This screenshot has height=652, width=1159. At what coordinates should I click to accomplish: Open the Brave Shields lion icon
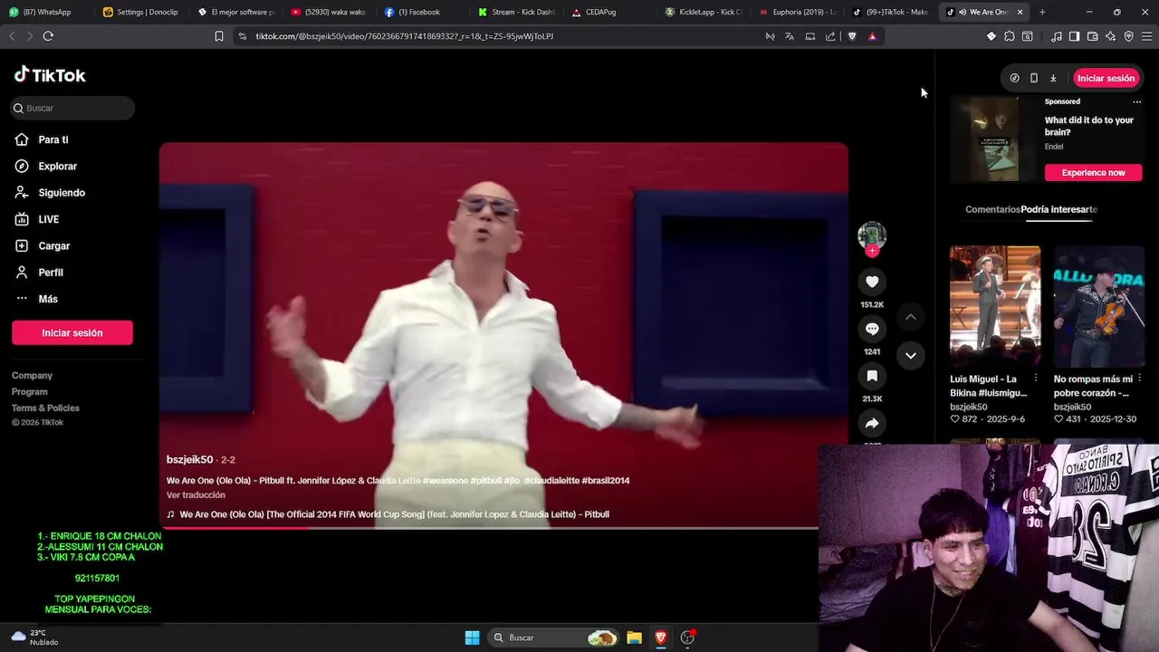[x=852, y=36]
